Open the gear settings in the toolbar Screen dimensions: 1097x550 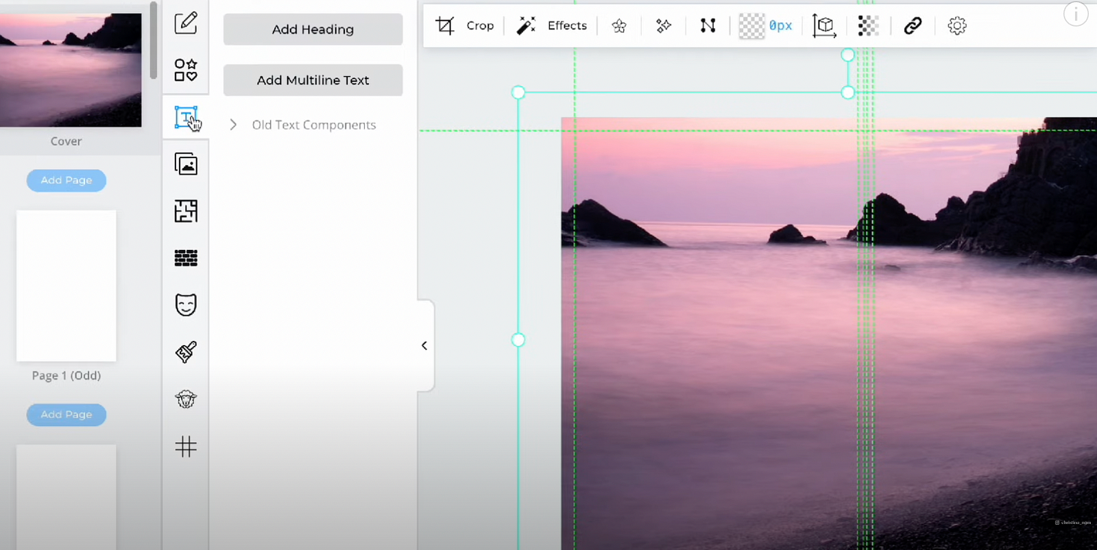pyautogui.click(x=956, y=26)
